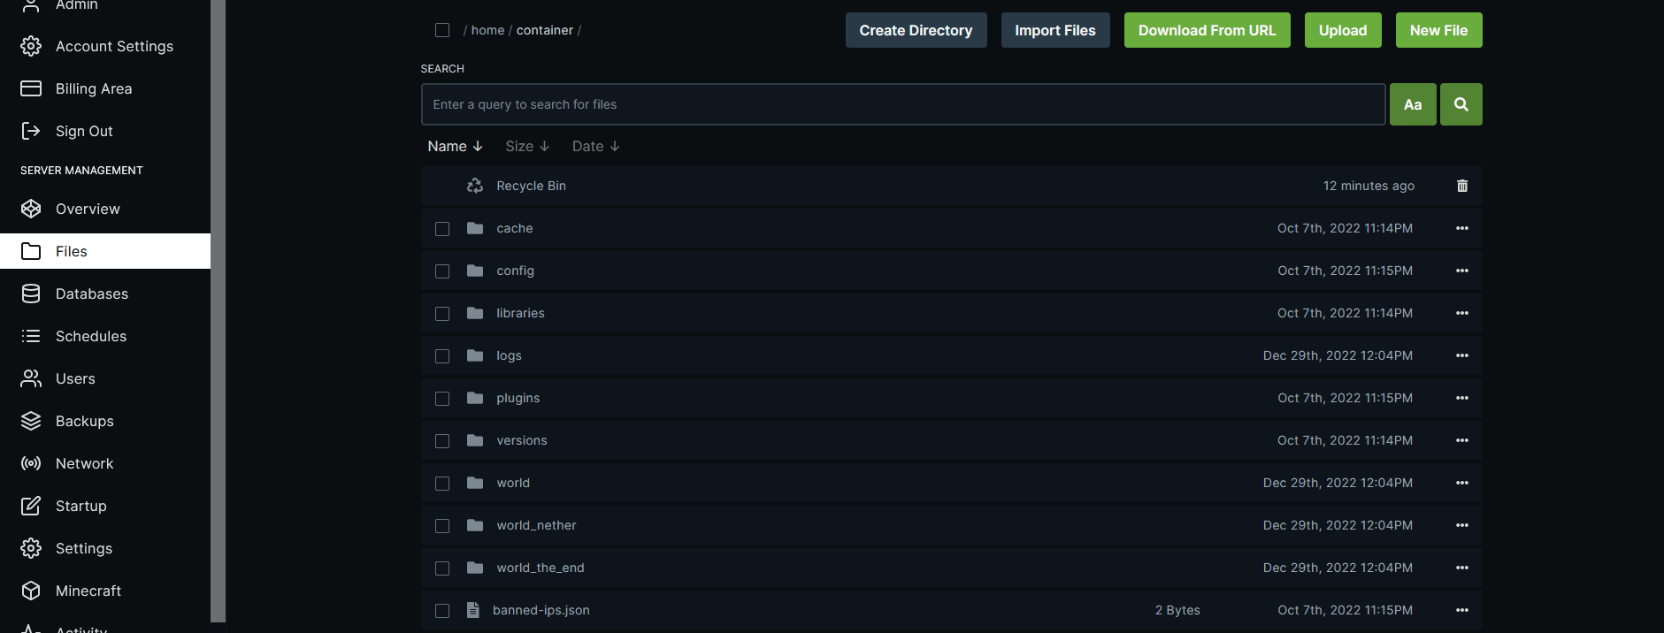Expand the three-dot menu for logs
Screen dimensions: 1664x633
click(x=1461, y=355)
